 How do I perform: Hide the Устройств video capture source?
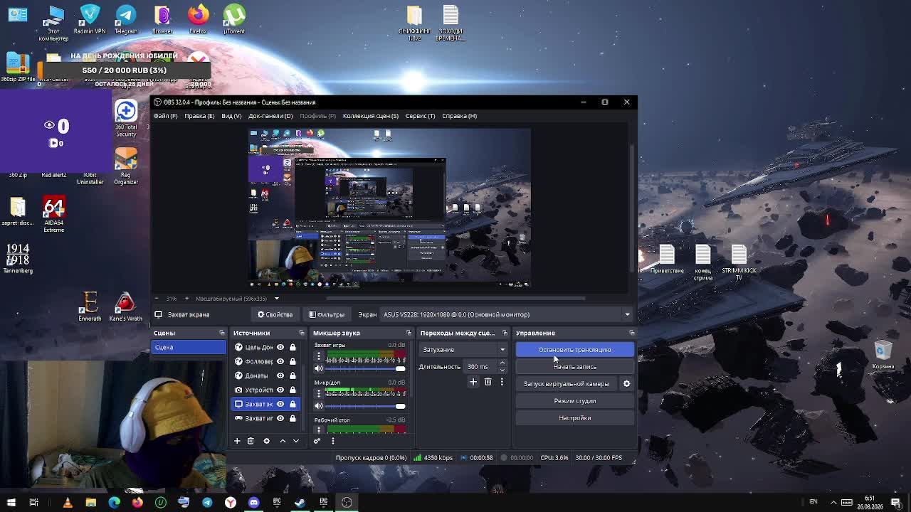[280, 390]
